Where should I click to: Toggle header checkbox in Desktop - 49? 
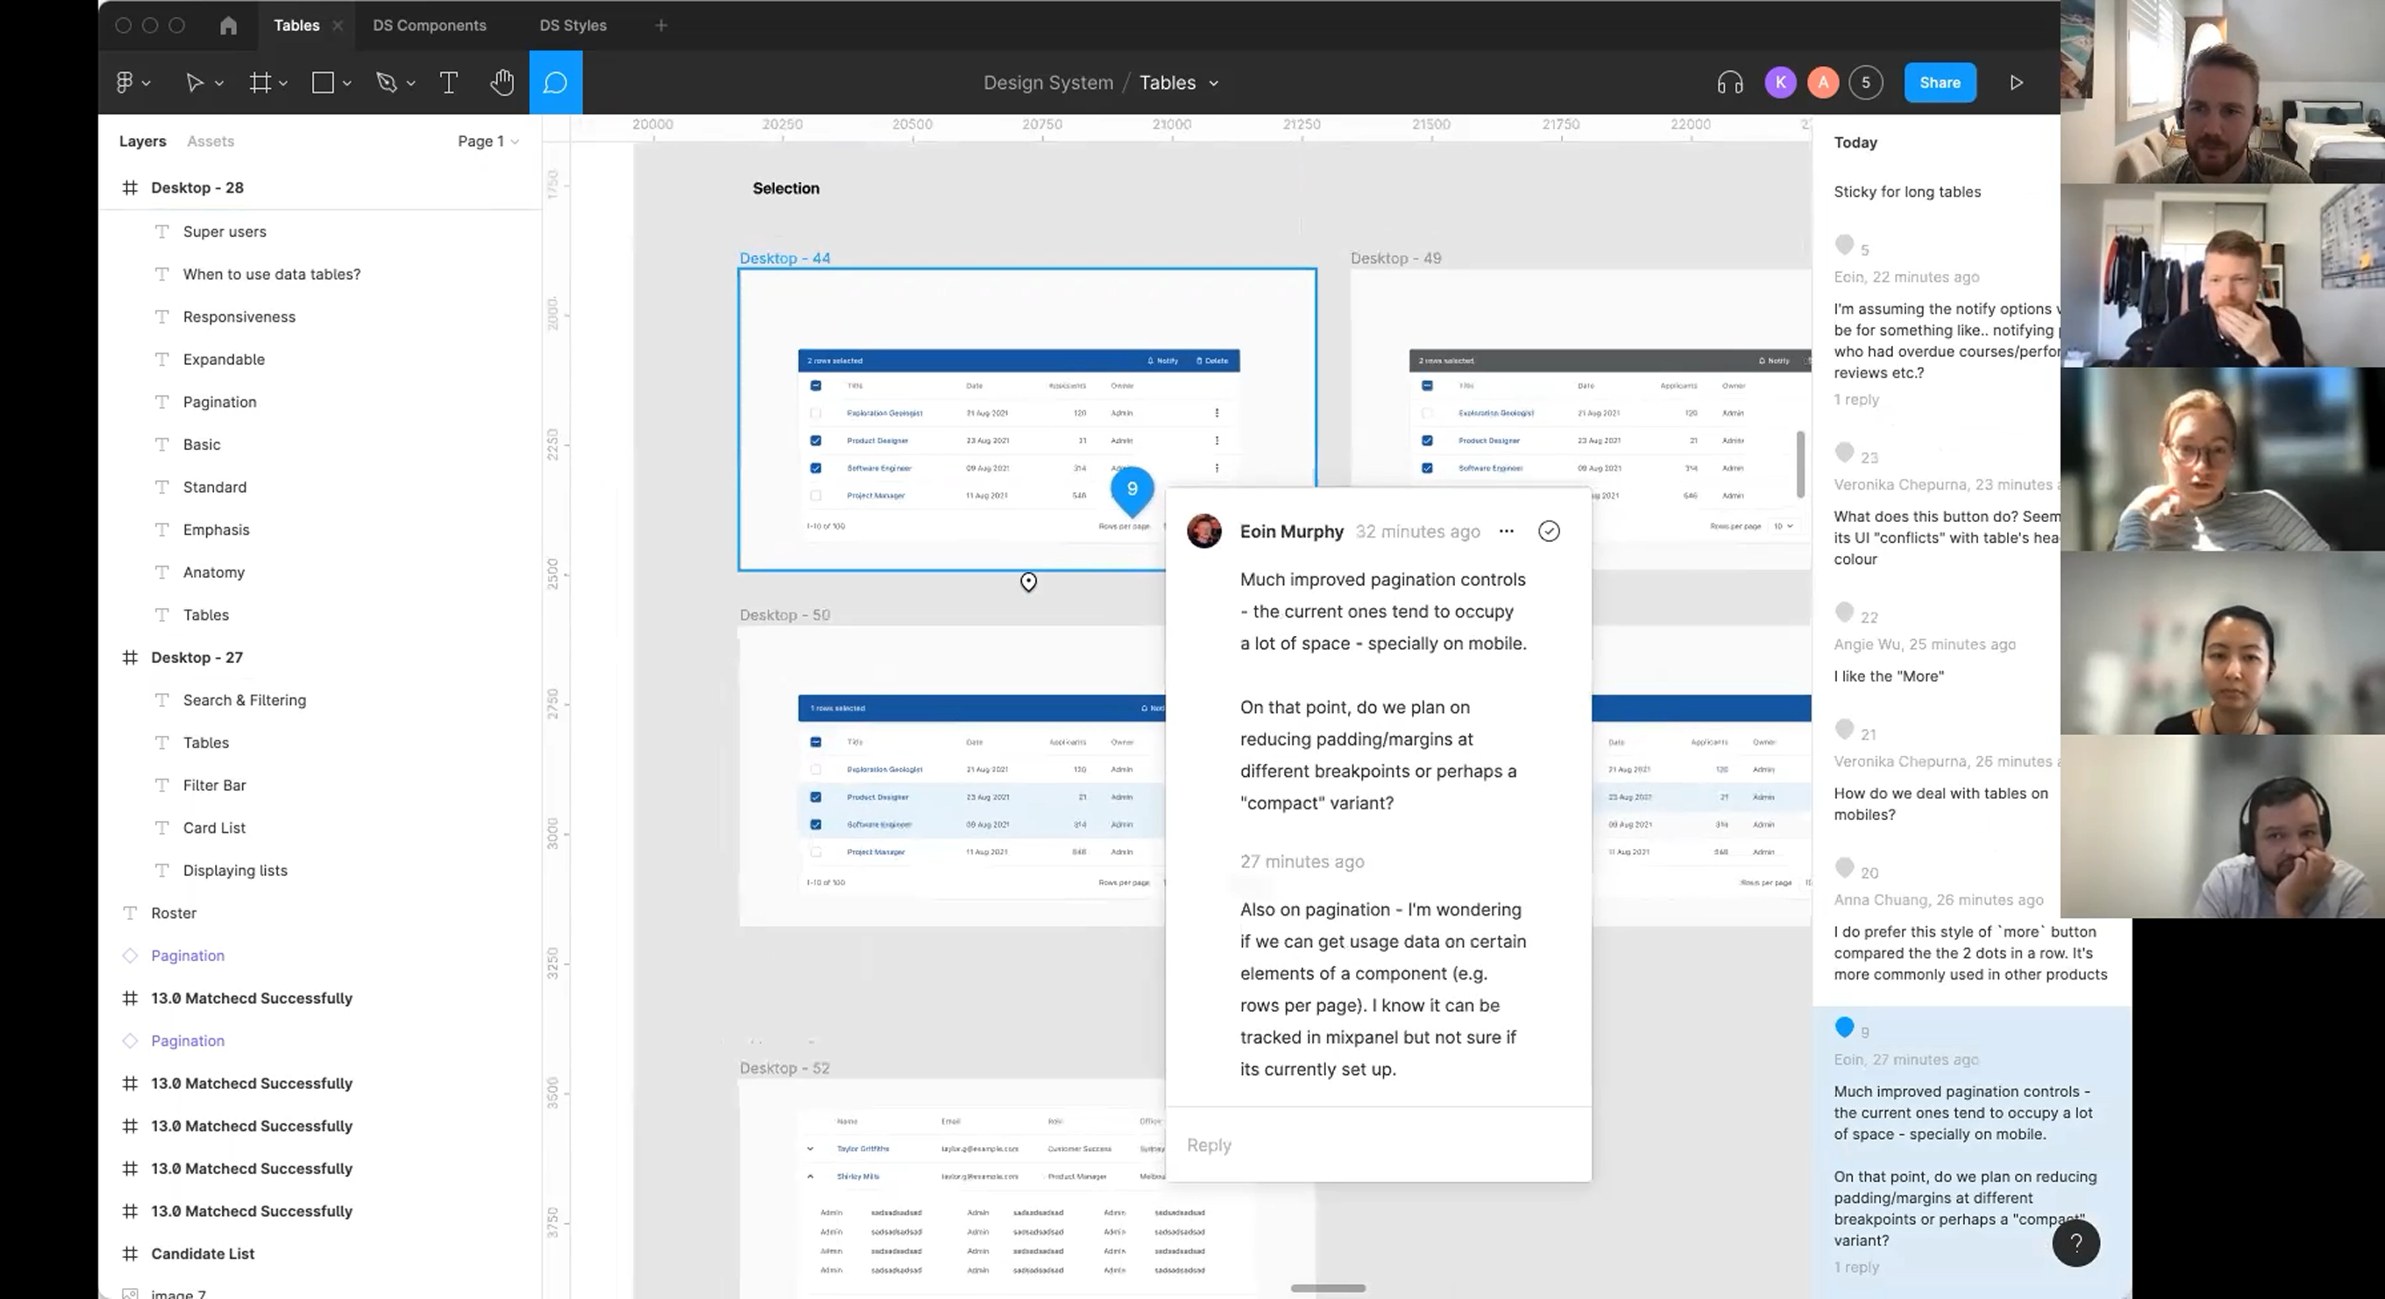click(1427, 385)
